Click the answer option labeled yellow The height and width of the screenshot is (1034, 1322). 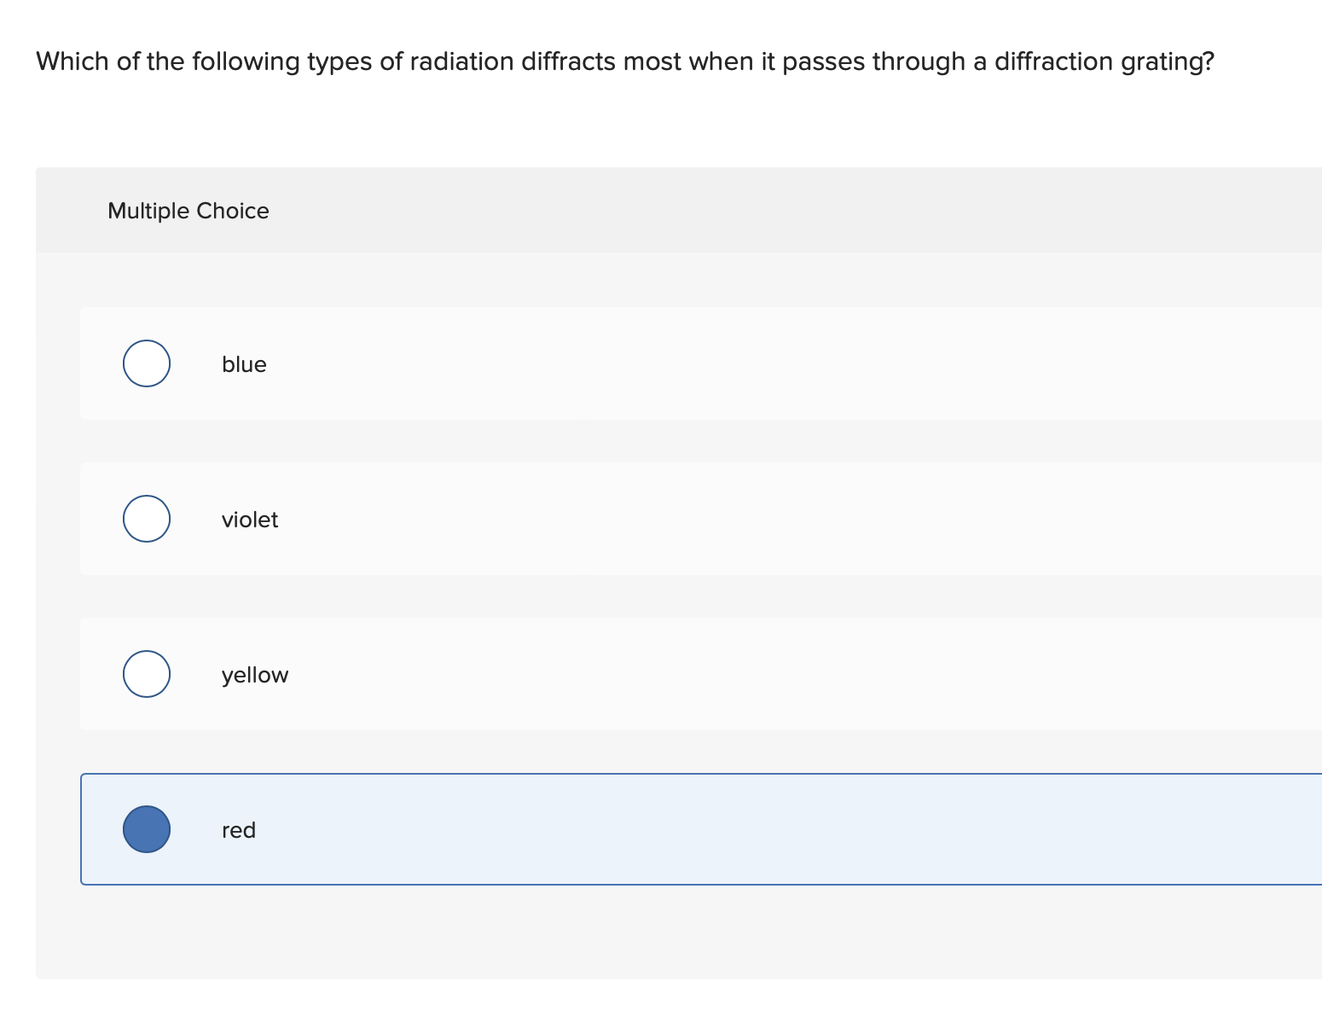[512, 674]
